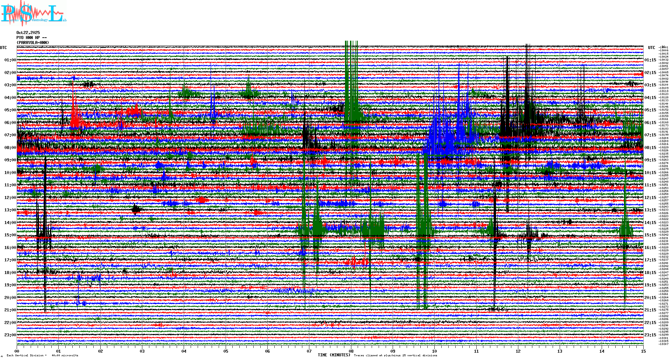The width and height of the screenshot is (670, 360).
Task: Click the 00 minute tick on bottom axis
Action: pyautogui.click(x=17, y=351)
